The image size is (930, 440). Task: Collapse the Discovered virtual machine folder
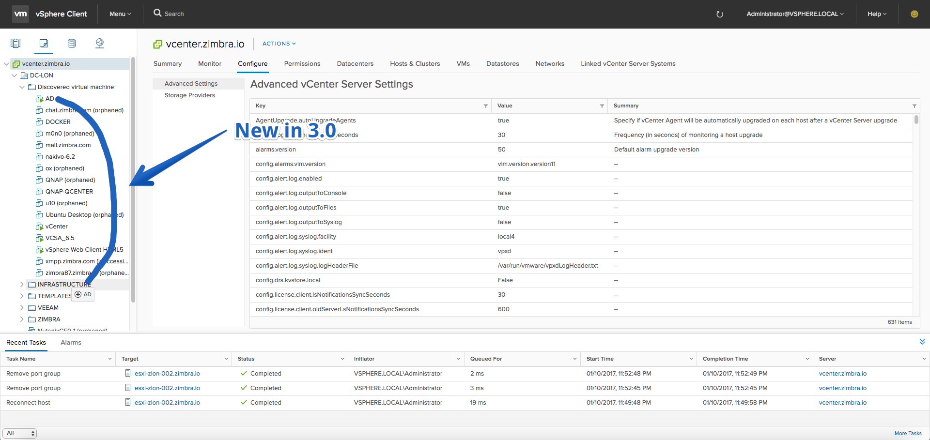coord(22,87)
